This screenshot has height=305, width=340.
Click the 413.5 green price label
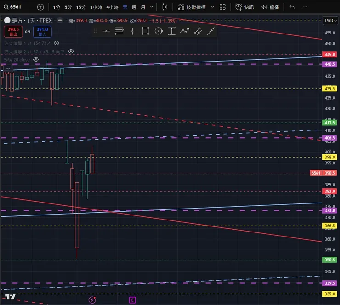tap(329, 123)
